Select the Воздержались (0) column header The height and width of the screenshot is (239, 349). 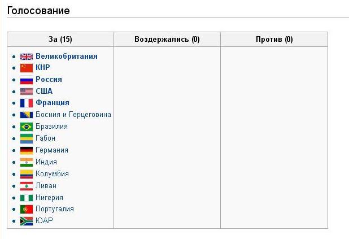(167, 40)
